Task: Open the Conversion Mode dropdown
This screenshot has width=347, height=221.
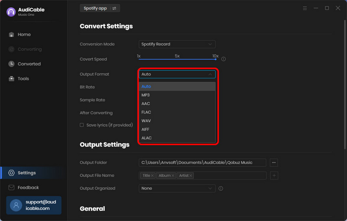Action: pos(177,44)
